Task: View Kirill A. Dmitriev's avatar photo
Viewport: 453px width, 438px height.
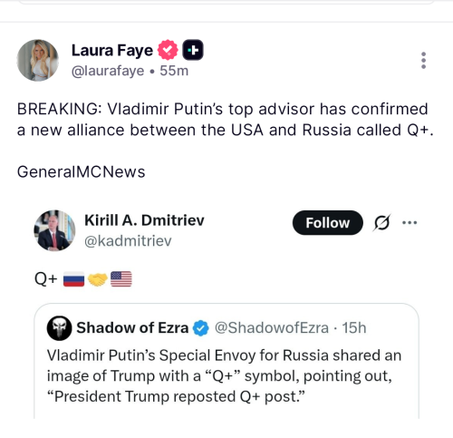Action: [x=54, y=230]
